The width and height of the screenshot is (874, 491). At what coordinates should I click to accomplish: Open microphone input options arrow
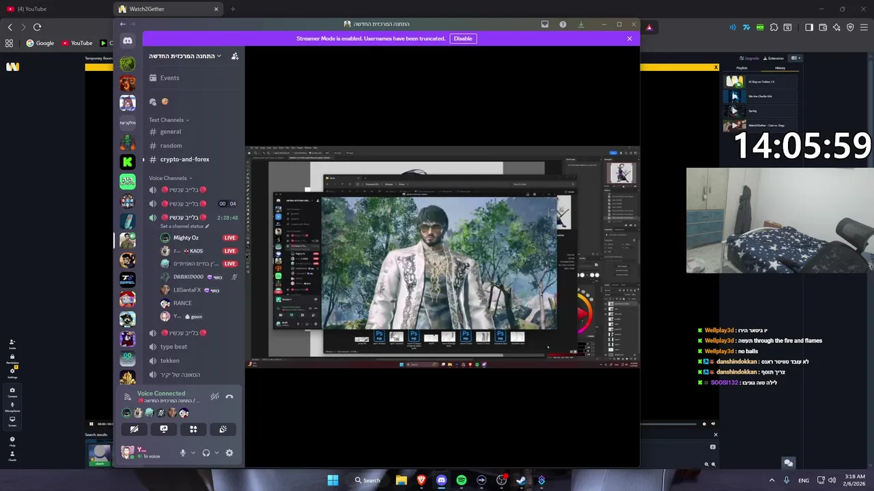(x=193, y=453)
